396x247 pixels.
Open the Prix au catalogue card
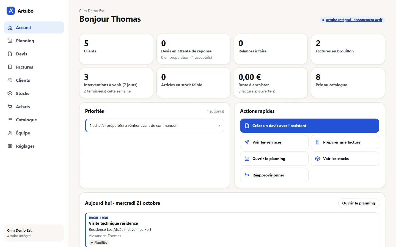(348, 83)
